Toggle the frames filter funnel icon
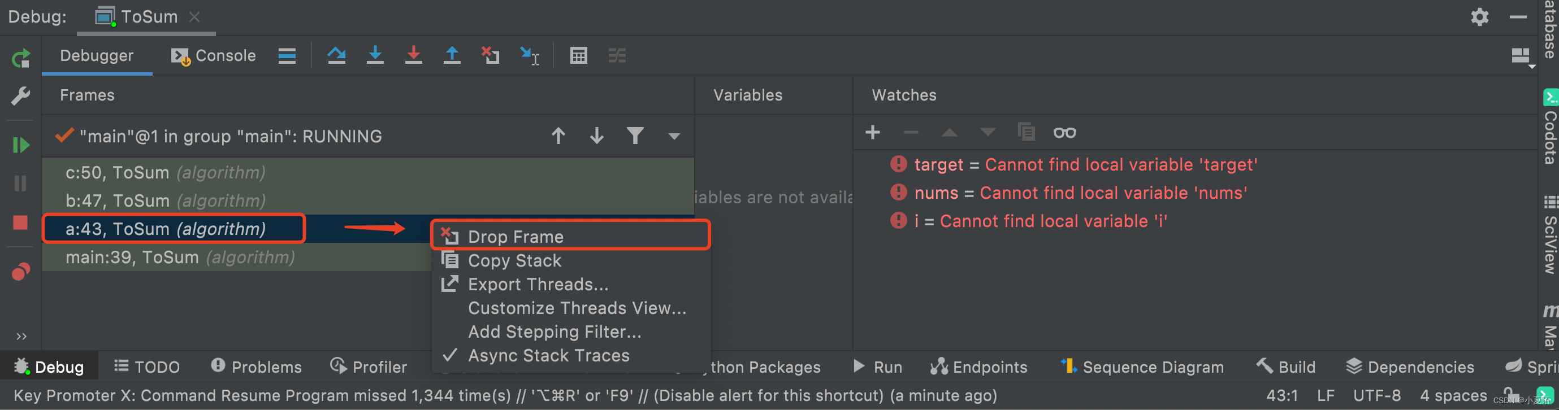1559x410 pixels. pyautogui.click(x=635, y=136)
